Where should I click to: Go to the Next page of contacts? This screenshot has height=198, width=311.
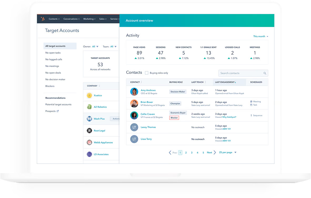click(x=209, y=152)
